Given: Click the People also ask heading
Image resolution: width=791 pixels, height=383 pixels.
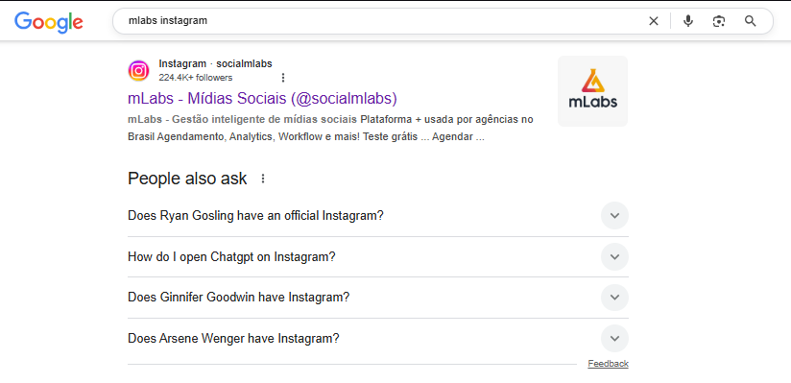Looking at the screenshot, I should pos(187,179).
